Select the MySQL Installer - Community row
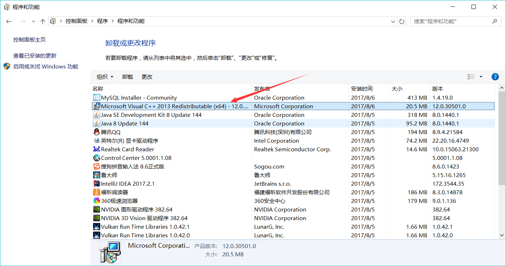 coord(294,98)
